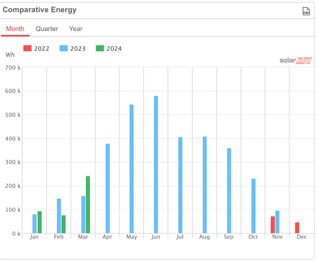Screen dimensions: 317x261
Task: Click the Sep axis label
Action: pos(229,237)
